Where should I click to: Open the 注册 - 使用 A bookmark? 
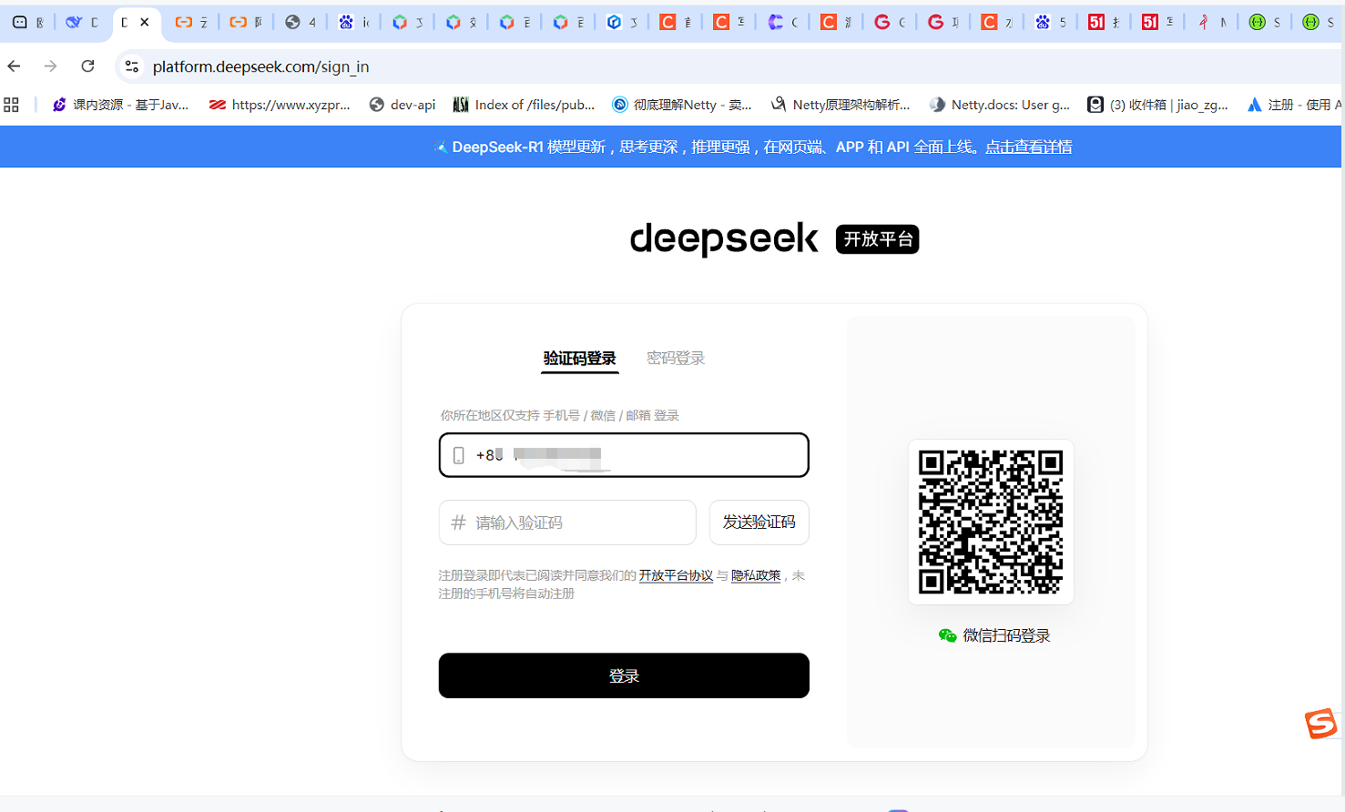(x=1294, y=105)
